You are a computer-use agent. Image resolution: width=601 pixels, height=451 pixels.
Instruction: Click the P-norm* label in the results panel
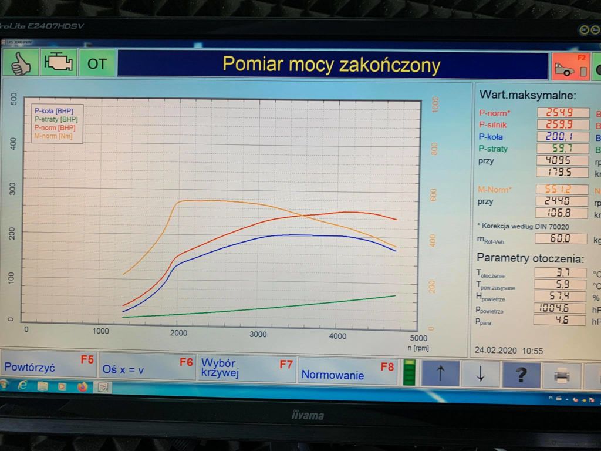tap(494, 113)
